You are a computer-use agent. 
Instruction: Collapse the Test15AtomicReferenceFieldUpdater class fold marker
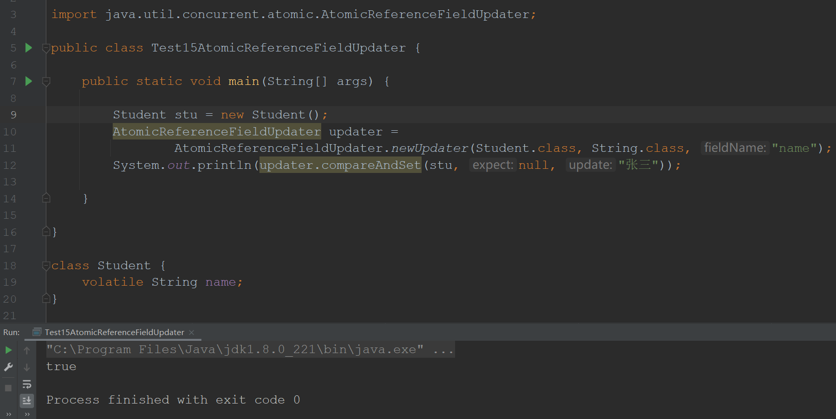(46, 48)
